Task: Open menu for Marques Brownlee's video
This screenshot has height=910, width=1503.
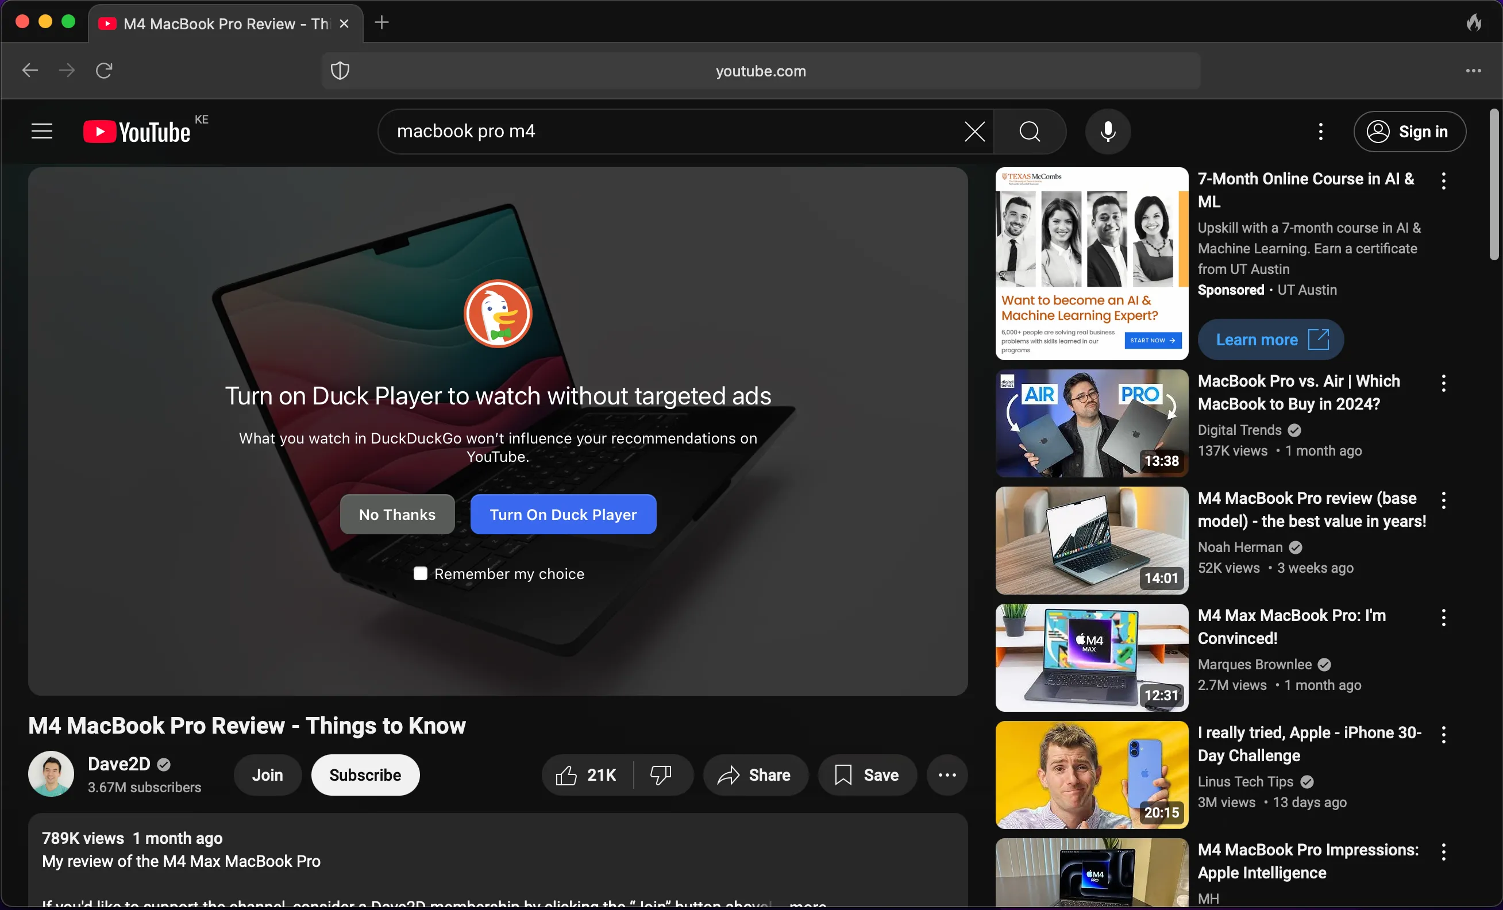Action: 1443,617
